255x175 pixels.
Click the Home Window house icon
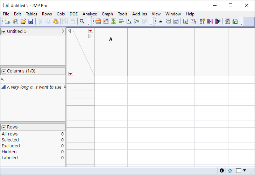(x=230, y=170)
